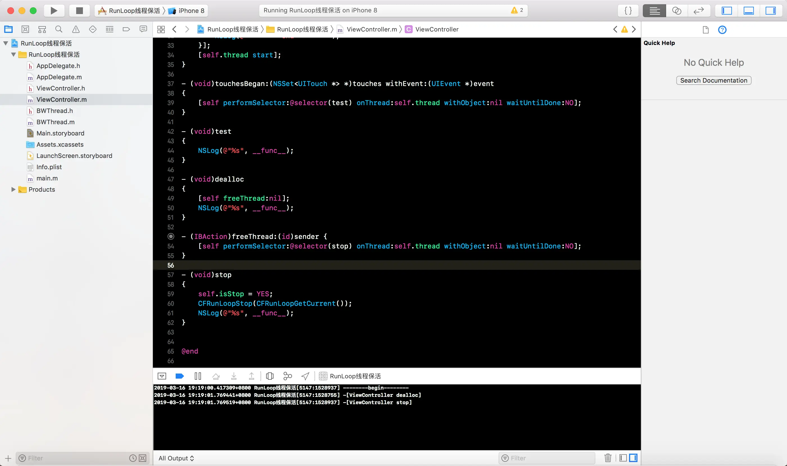Collapse the RunLoop线程保活 project root
The image size is (787, 466).
click(6, 43)
